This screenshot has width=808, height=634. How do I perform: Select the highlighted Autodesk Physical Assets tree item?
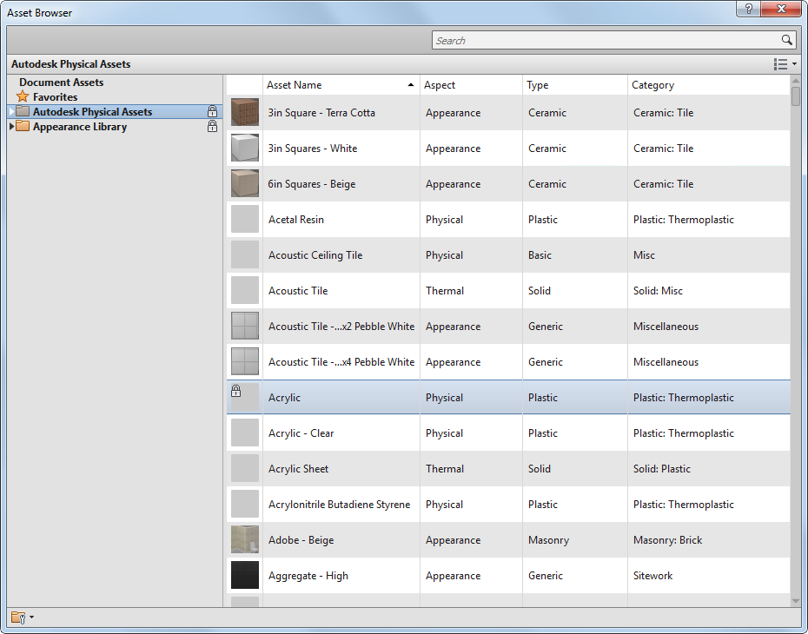[x=115, y=111]
